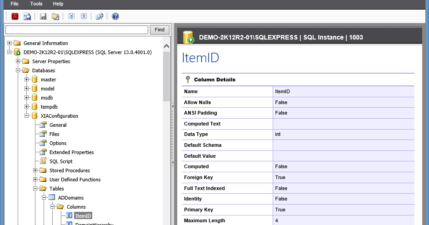Click the Extended Properties page icon
The height and width of the screenshot is (225, 429).
coord(43,152)
